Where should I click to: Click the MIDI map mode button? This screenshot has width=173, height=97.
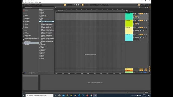pos(144,5)
